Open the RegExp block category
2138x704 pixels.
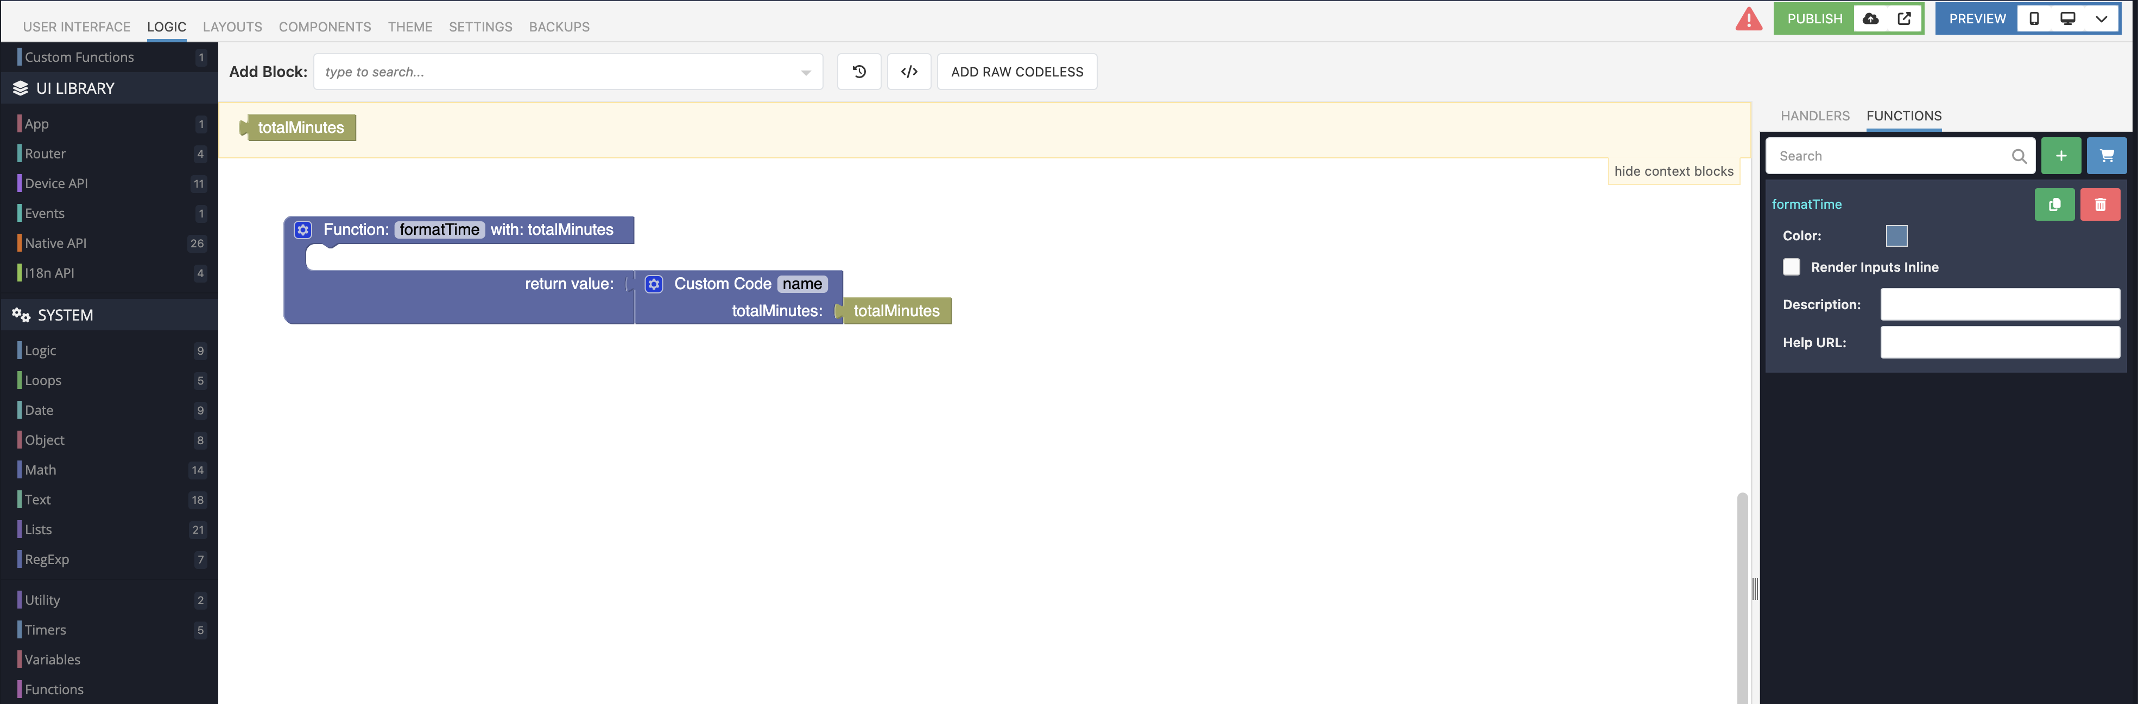(110, 560)
